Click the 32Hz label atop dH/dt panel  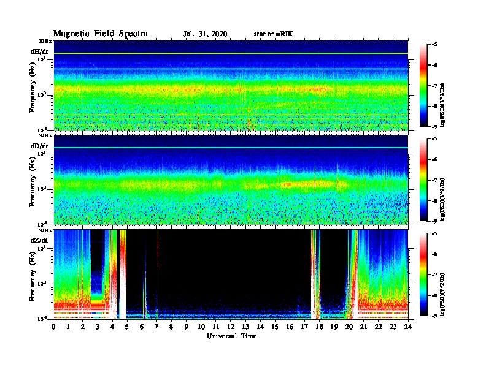click(x=45, y=41)
